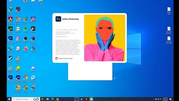179x101 pixels.
Task: Open VLC media player desktop icon
Action: pos(18,59)
